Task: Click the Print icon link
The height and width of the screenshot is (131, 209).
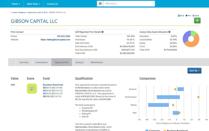Action: tap(188, 16)
